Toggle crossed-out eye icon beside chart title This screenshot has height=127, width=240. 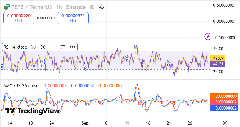click(x=102, y=6)
